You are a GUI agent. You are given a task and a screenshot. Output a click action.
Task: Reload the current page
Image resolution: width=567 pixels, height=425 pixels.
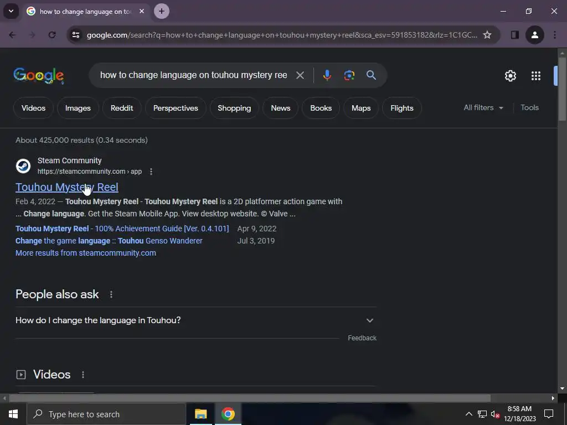[52, 35]
